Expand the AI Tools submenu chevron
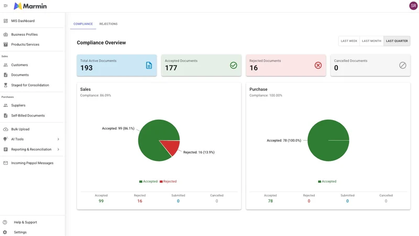This screenshot has height=236, width=419. point(58,139)
